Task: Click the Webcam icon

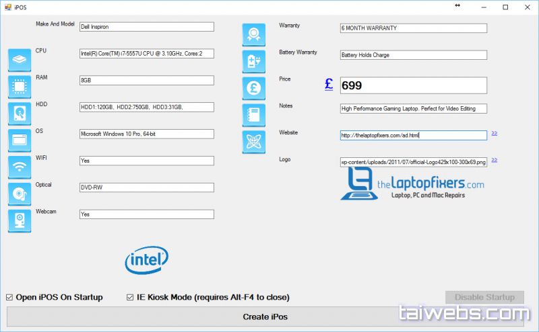Action: point(20,220)
